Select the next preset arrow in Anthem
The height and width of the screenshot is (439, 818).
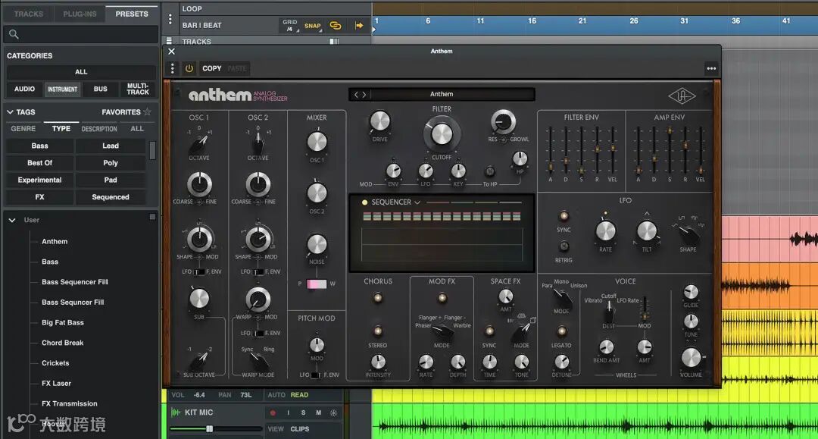tap(364, 95)
